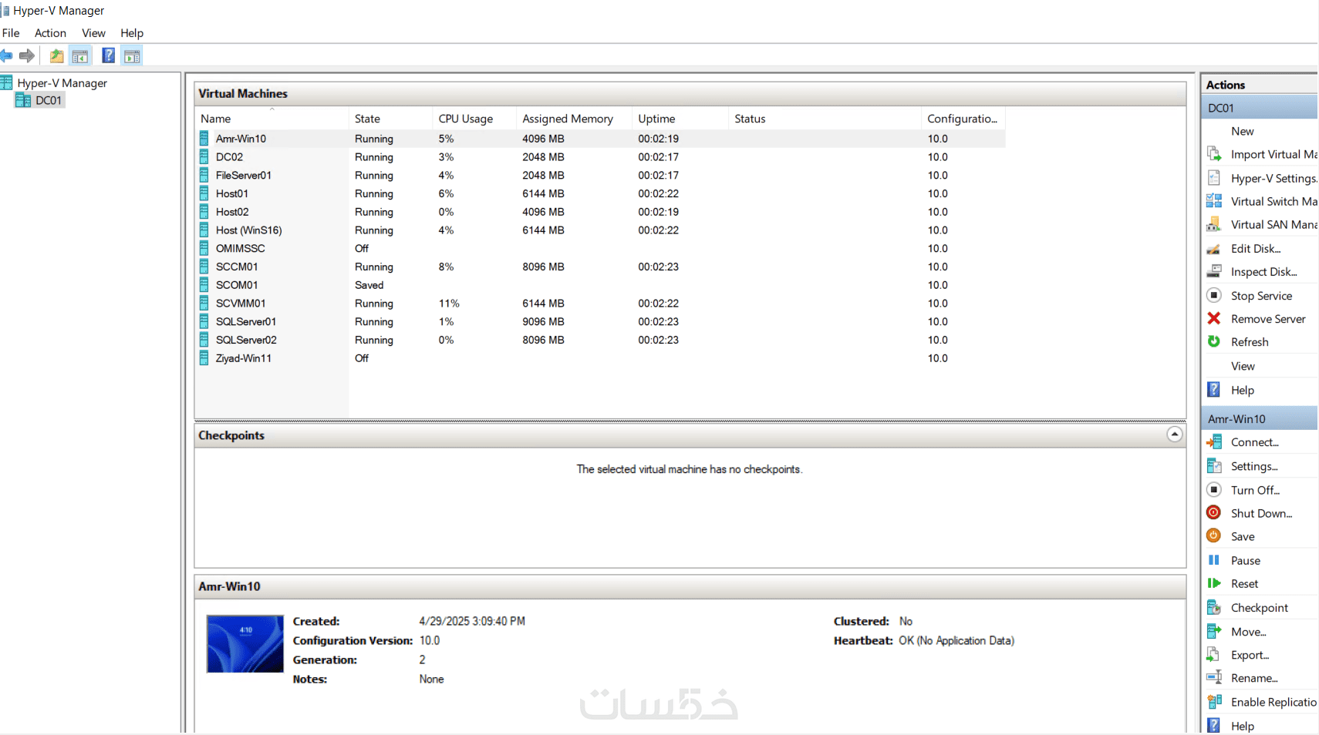Sort by the Assigned Memory column header
The width and height of the screenshot is (1319, 735).
(x=575, y=119)
